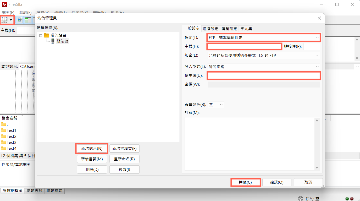Click the 新增資料夾(F) button
The image size is (360, 201).
[124, 148]
